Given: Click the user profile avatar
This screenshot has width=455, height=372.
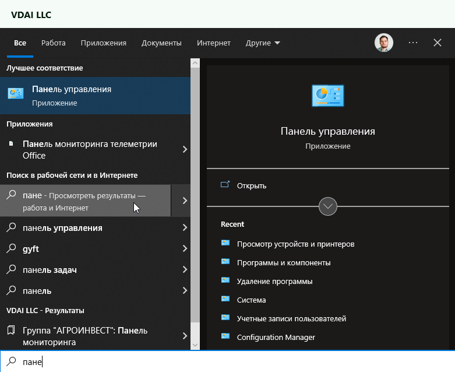Looking at the screenshot, I should tap(383, 43).
